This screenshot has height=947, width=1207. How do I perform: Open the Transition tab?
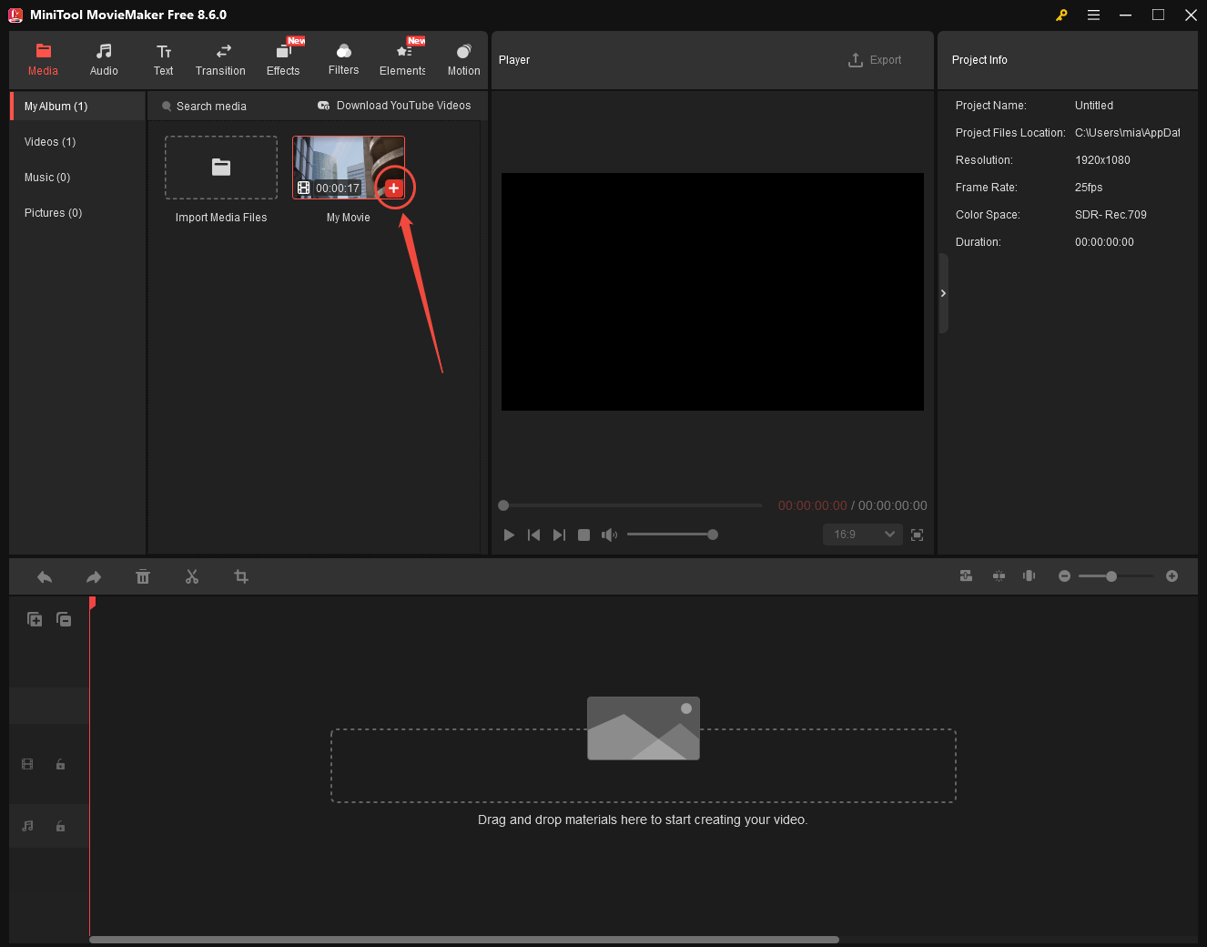[220, 60]
